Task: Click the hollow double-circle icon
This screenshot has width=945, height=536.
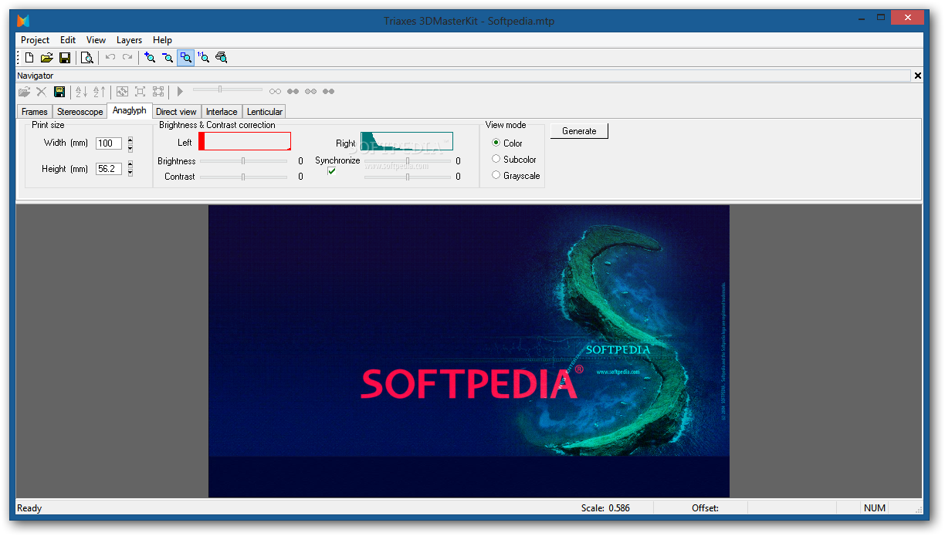Action: [275, 92]
